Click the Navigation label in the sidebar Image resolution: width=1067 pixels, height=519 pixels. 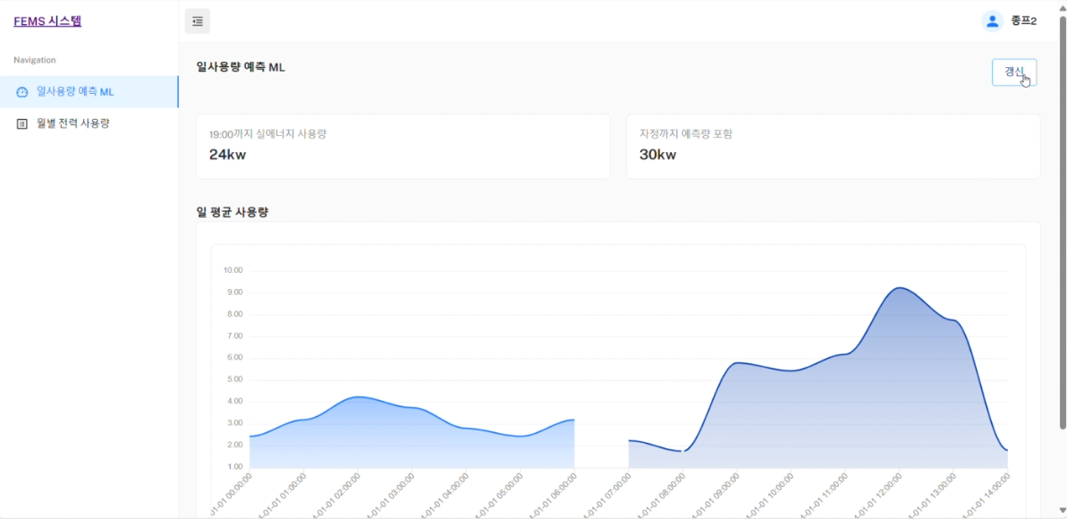35,60
